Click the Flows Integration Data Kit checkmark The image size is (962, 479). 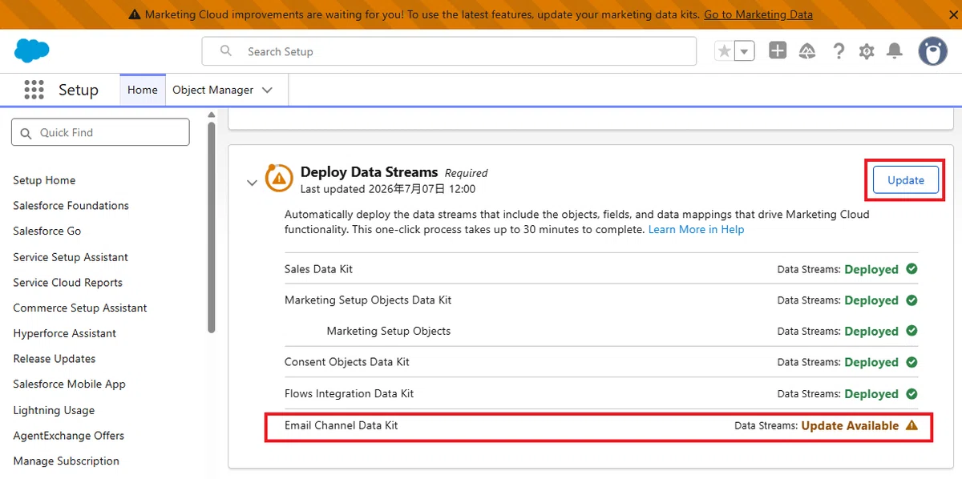pyautogui.click(x=911, y=393)
